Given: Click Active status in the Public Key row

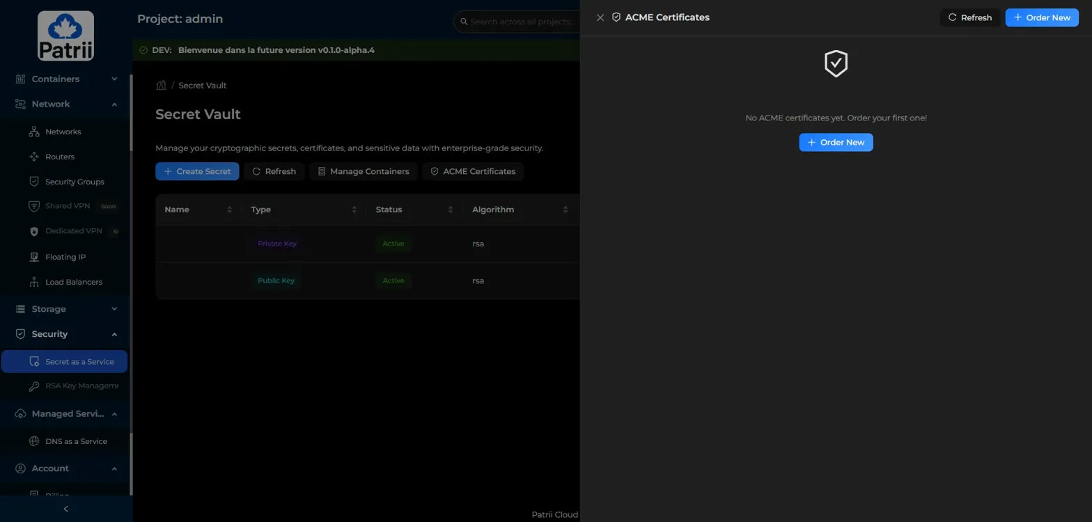Looking at the screenshot, I should click(x=393, y=280).
